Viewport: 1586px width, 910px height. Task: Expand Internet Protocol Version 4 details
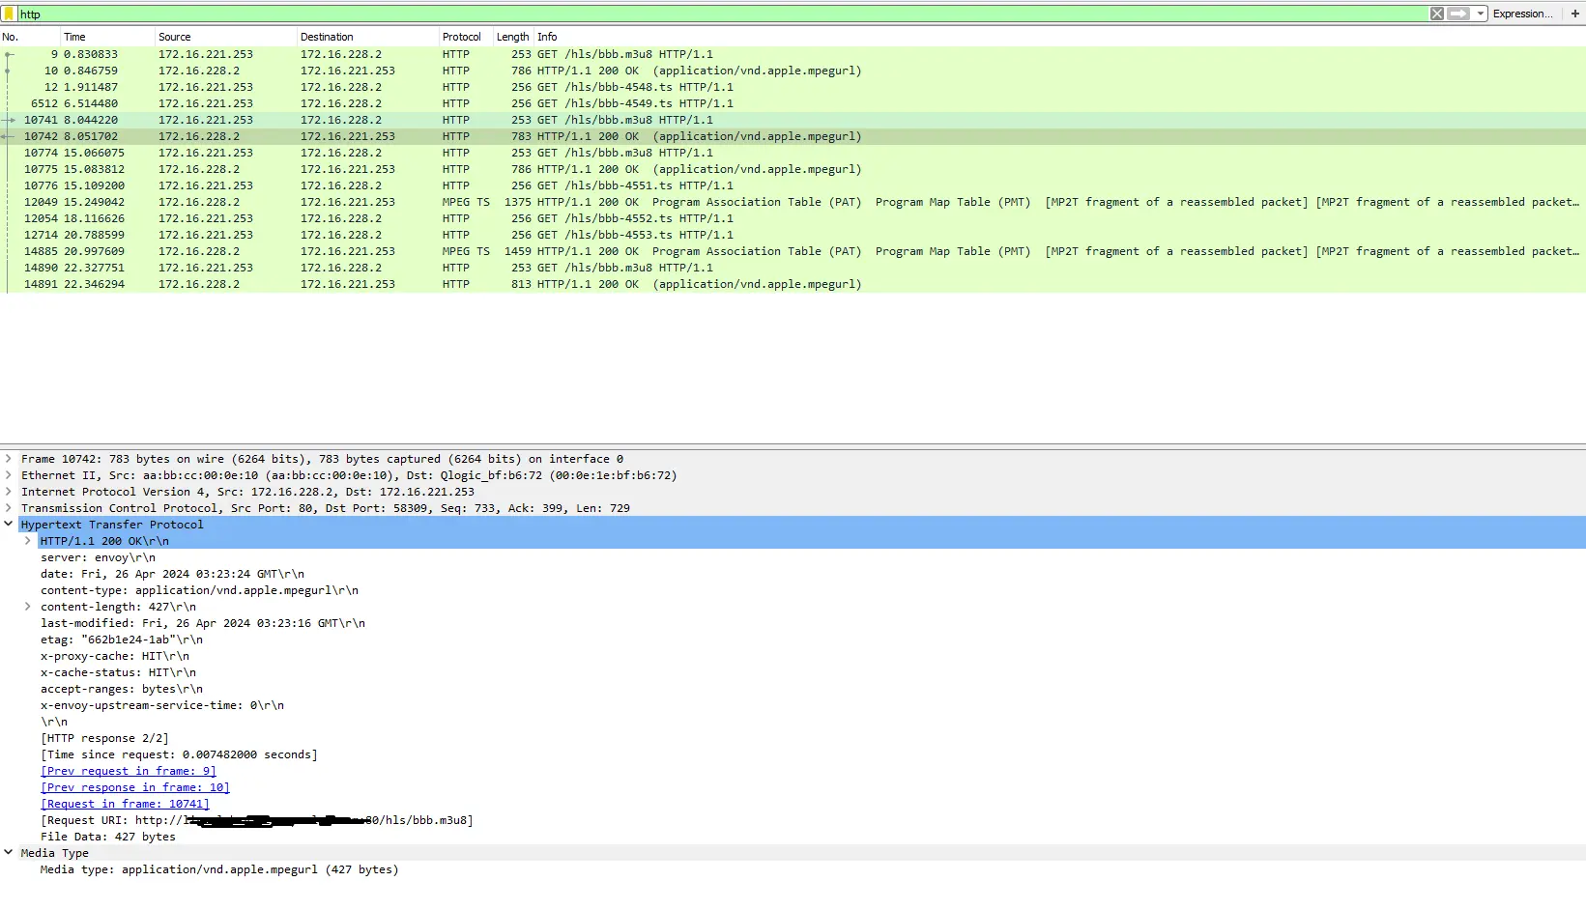point(9,492)
